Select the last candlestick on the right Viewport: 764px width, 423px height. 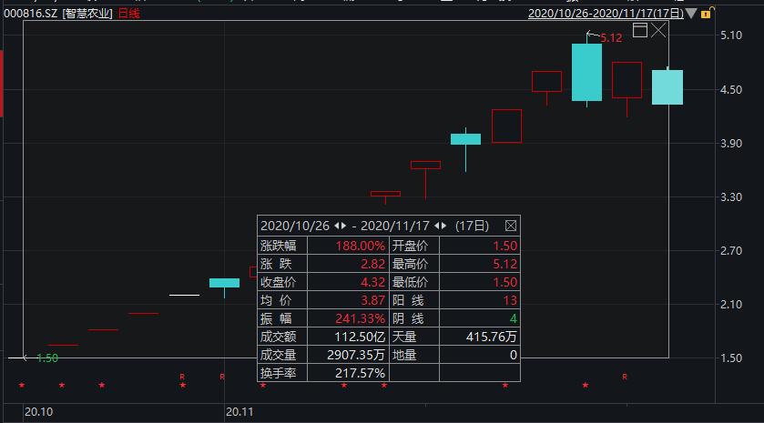pos(667,87)
